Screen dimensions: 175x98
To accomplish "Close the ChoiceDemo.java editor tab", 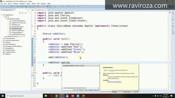I will [46, 10].
